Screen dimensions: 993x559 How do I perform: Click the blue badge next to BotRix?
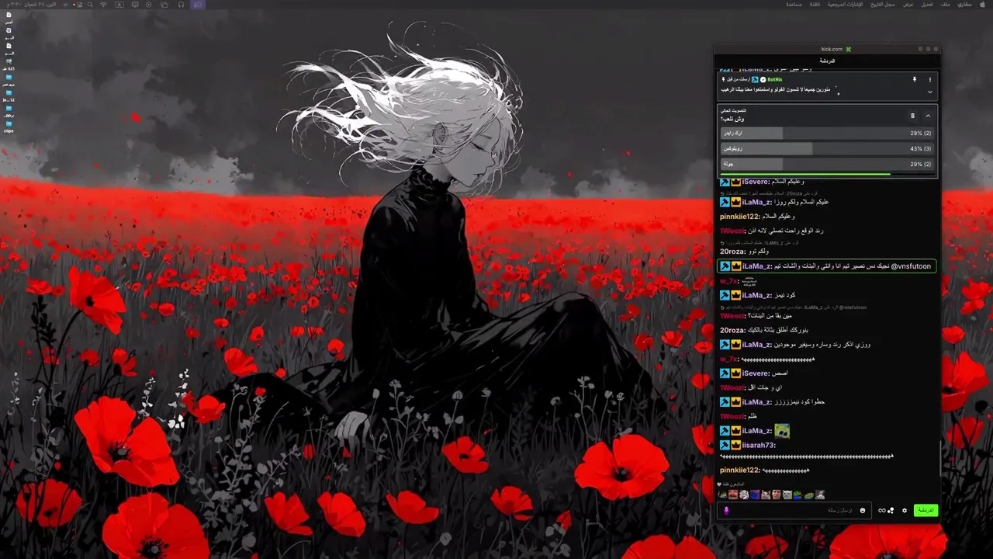click(x=755, y=79)
